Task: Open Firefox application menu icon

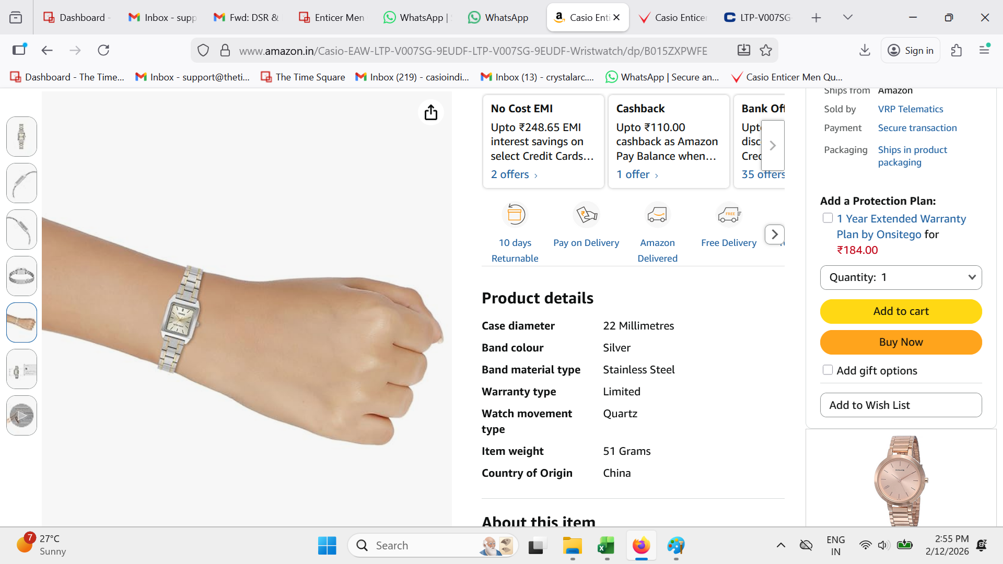Action: pos(984,50)
